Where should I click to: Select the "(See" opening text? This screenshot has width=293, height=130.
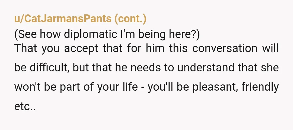coord(26,34)
